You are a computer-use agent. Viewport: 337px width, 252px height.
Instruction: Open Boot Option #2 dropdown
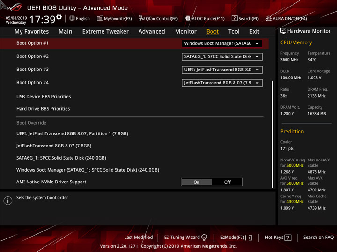222,56
